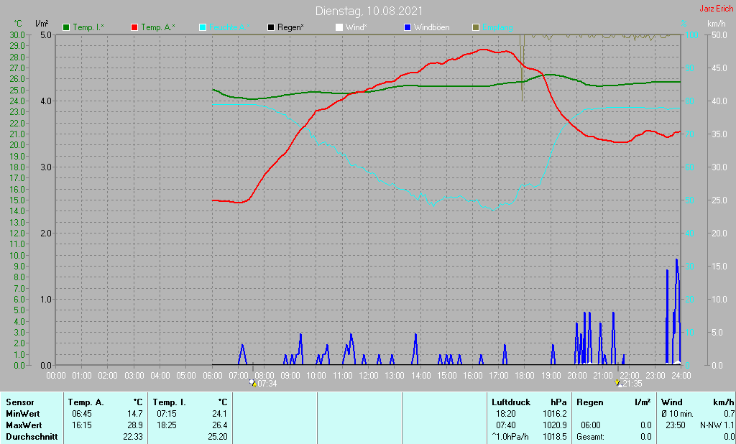Click the 'Temp. I.' column header in table
Screen dimensions: 736x444
(170, 402)
